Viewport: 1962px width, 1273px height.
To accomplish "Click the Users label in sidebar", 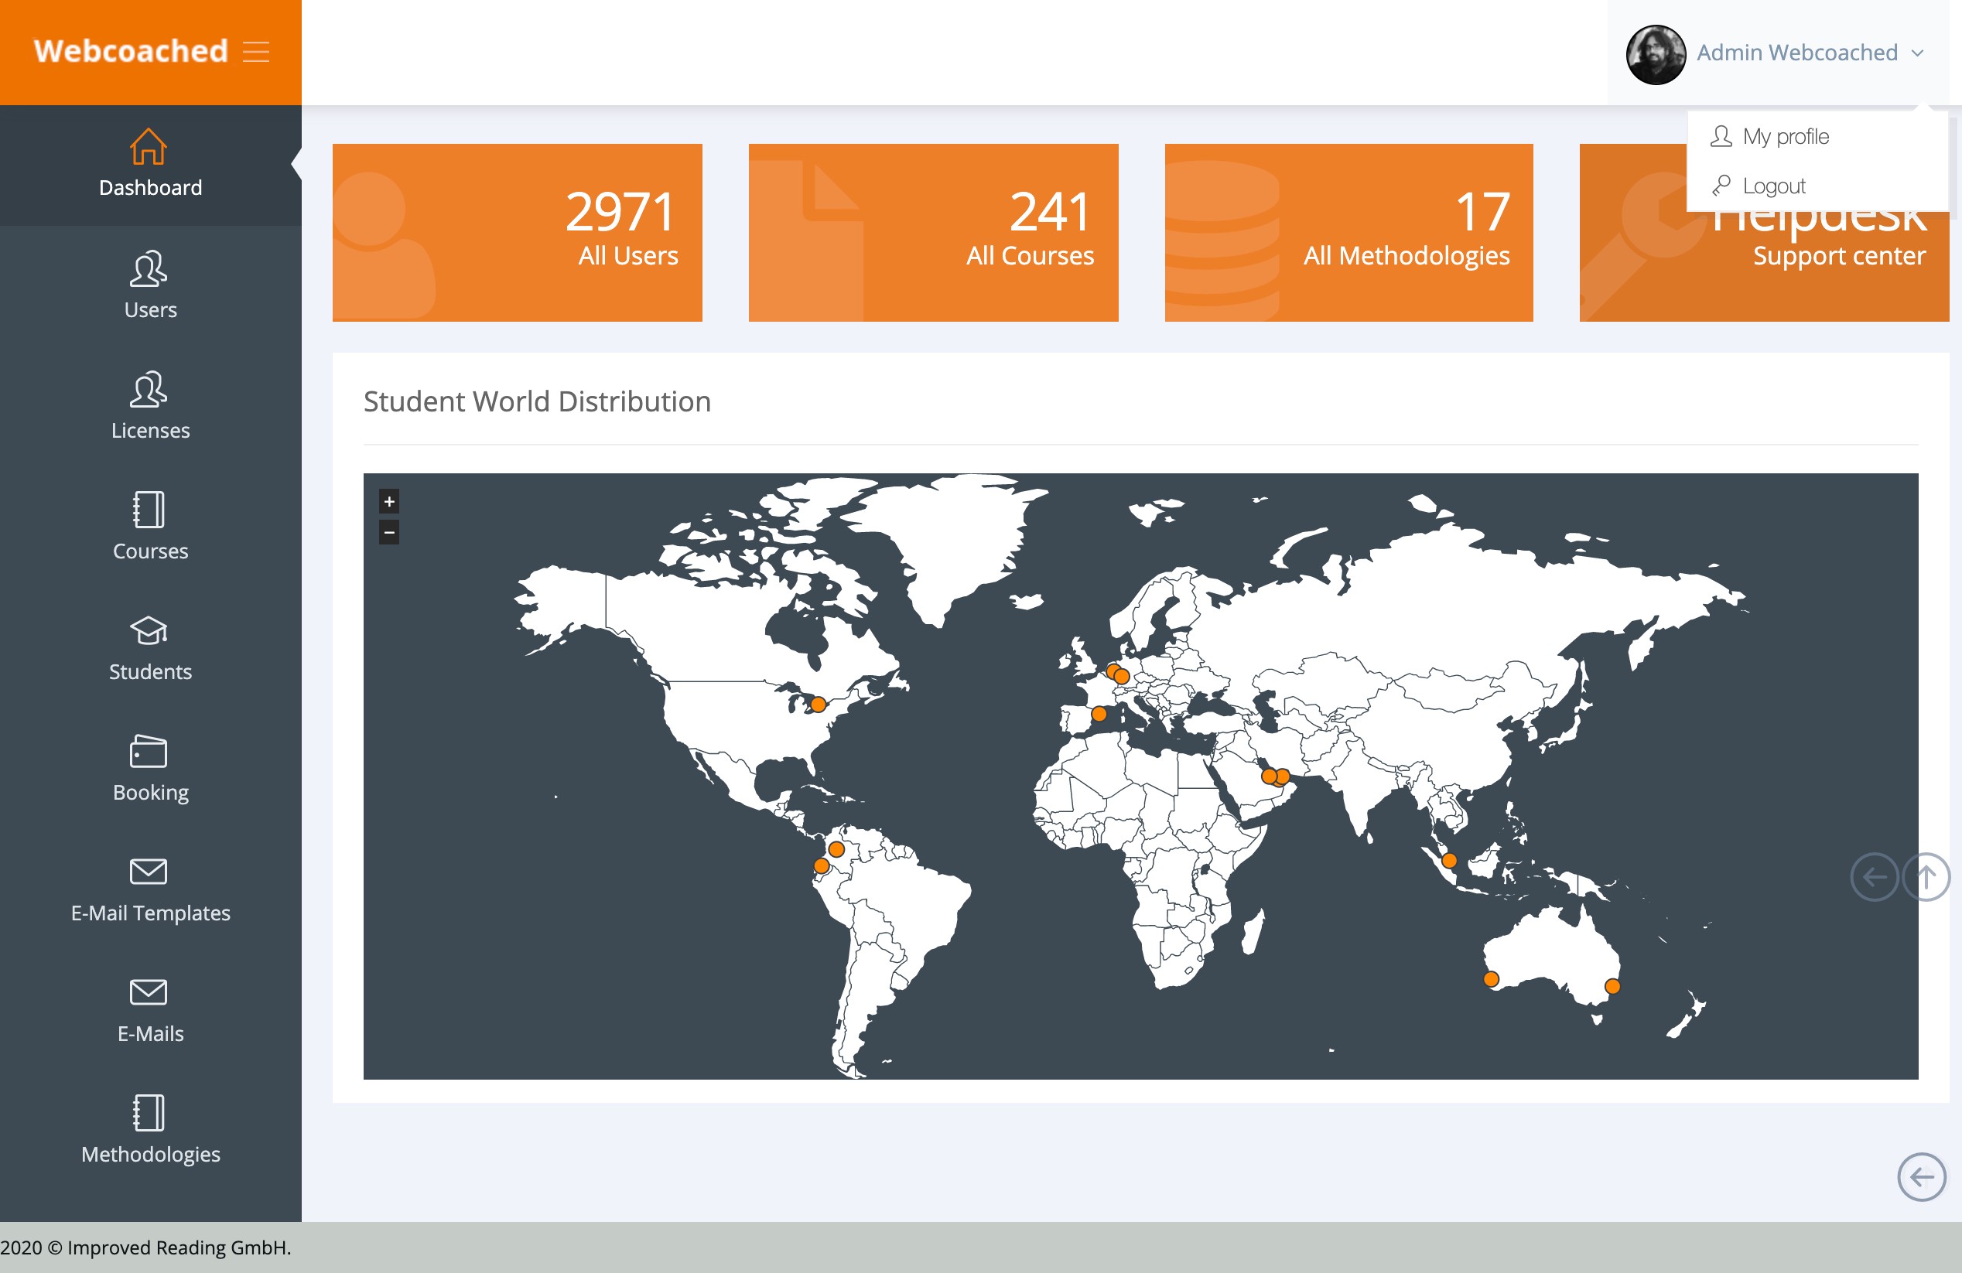I will click(x=150, y=310).
